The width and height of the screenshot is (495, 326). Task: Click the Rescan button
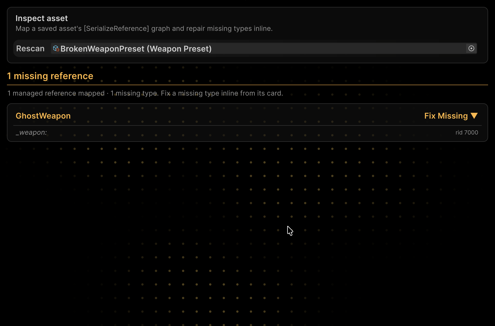31,49
